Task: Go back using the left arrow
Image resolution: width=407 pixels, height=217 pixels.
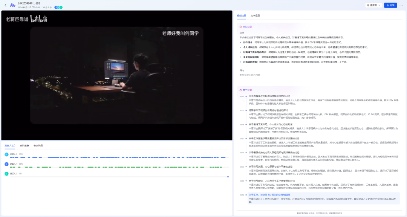Action: (x=5, y=5)
